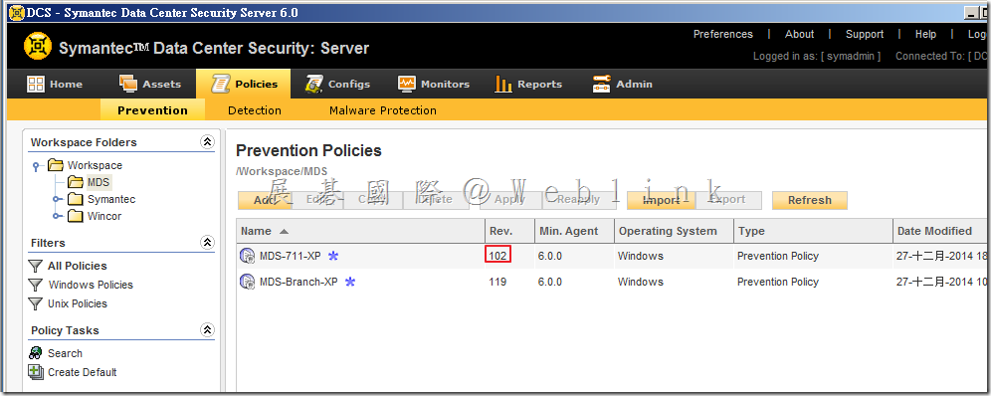Image resolution: width=991 pixels, height=396 pixels.
Task: Click the Policies scroll icon
Action: 220,84
